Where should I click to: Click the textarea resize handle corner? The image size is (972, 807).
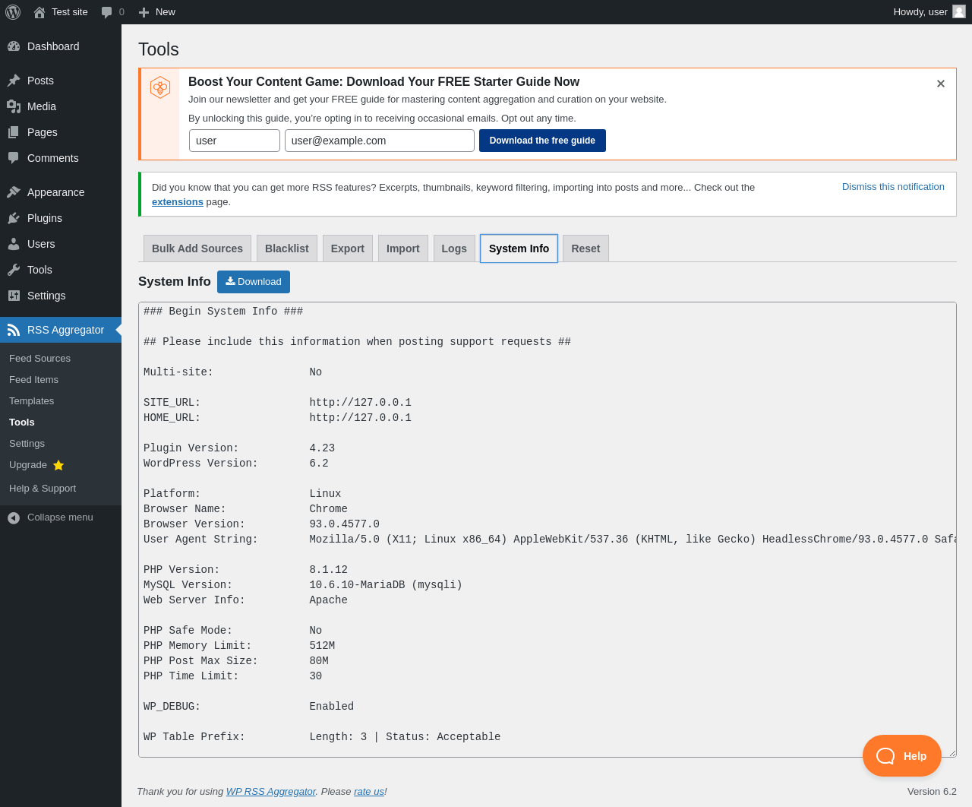pyautogui.click(x=952, y=753)
